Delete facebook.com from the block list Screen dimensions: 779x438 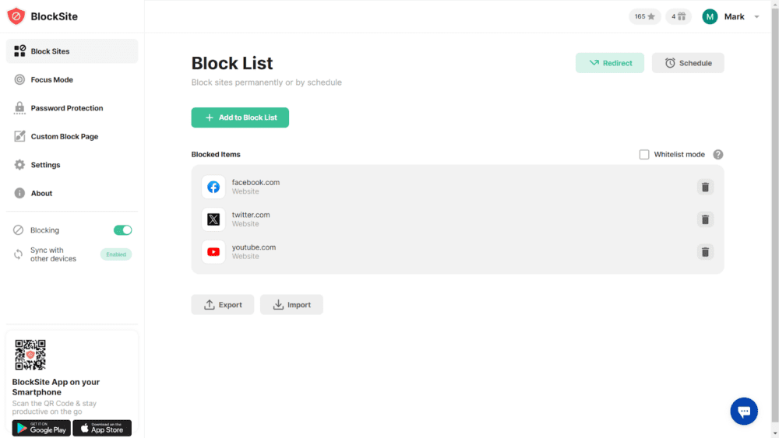point(705,187)
